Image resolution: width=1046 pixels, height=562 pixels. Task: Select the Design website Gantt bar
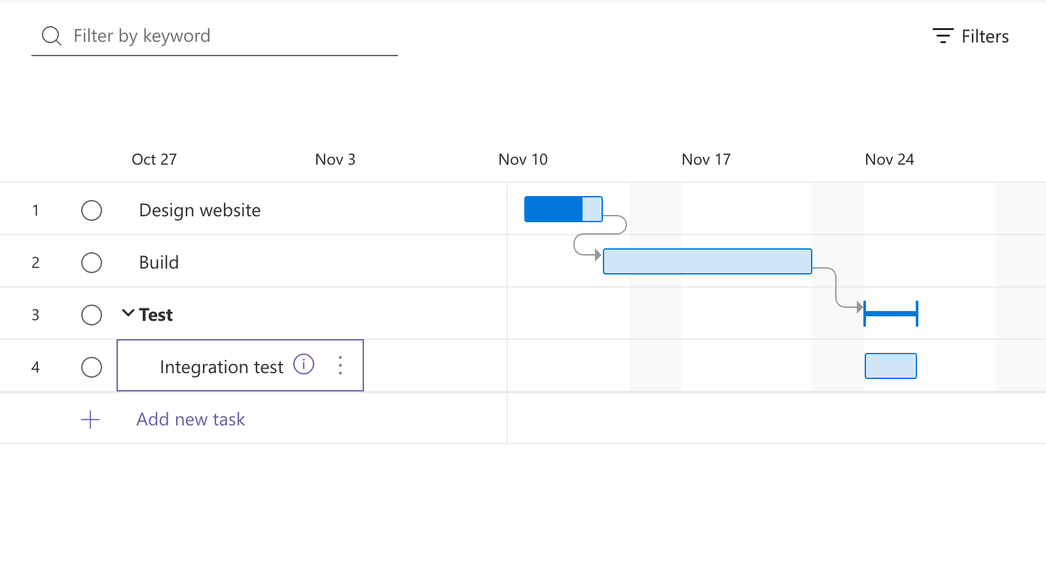[563, 209]
